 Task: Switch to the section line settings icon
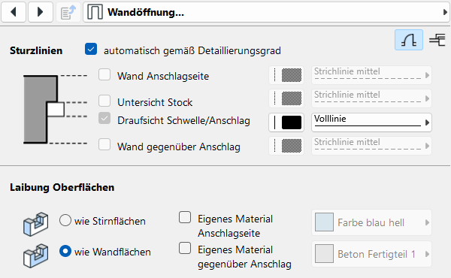click(x=437, y=40)
